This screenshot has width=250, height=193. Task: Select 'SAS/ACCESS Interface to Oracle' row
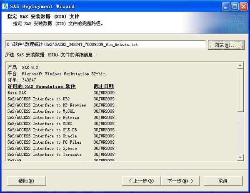61,136
